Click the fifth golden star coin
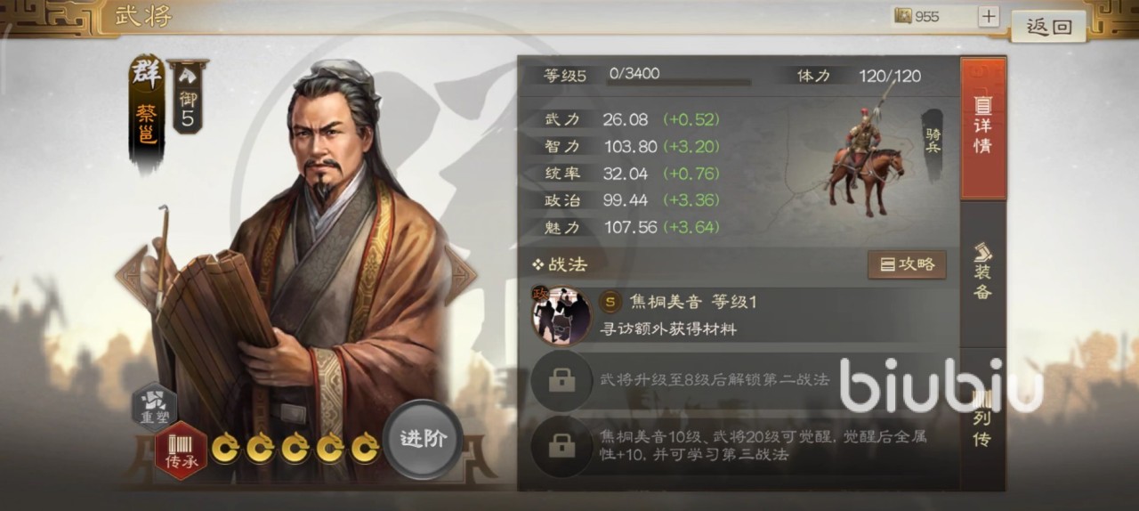The image size is (1139, 511). click(364, 447)
